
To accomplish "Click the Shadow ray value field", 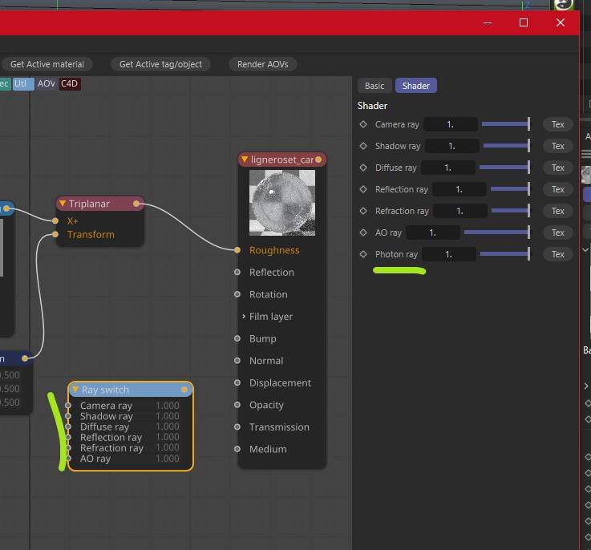I will tap(452, 146).
